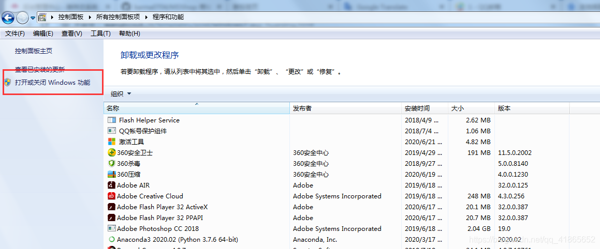Click the Adobe AIR icon
The width and height of the screenshot is (600, 249).
point(111,185)
